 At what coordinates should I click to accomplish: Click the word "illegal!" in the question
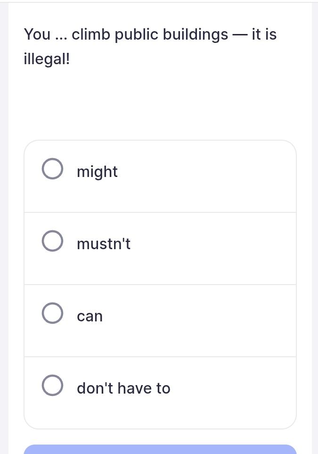pyautogui.click(x=47, y=59)
